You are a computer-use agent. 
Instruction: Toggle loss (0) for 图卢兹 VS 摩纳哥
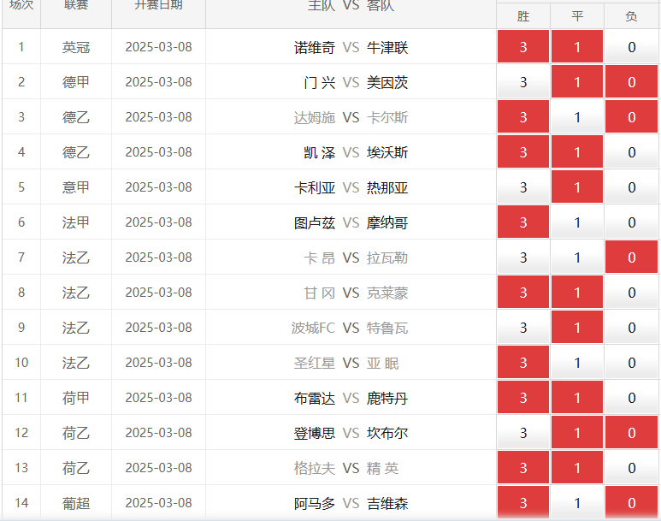coord(631,222)
